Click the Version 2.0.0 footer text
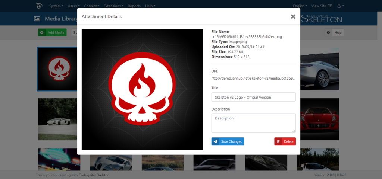The height and width of the screenshot is (179, 382). (325, 175)
